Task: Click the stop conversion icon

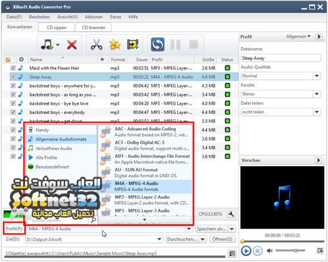Action: pyautogui.click(x=193, y=44)
